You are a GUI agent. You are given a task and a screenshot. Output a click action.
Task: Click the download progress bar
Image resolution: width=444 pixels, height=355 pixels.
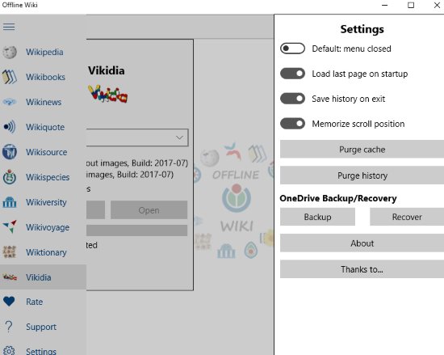[x=136, y=230]
